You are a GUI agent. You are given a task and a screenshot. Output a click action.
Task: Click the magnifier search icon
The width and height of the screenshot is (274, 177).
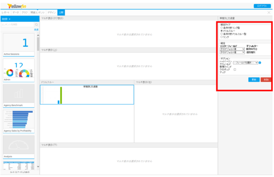[x=37, y=25]
